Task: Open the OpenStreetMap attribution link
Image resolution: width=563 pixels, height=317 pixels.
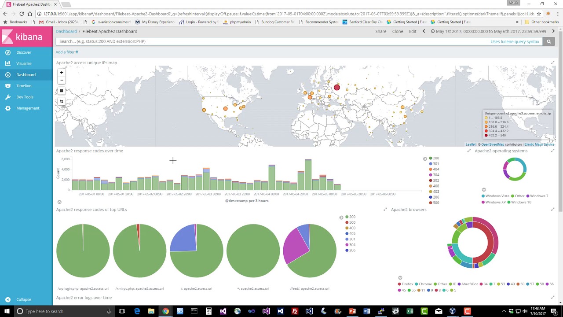Action: tap(492, 144)
